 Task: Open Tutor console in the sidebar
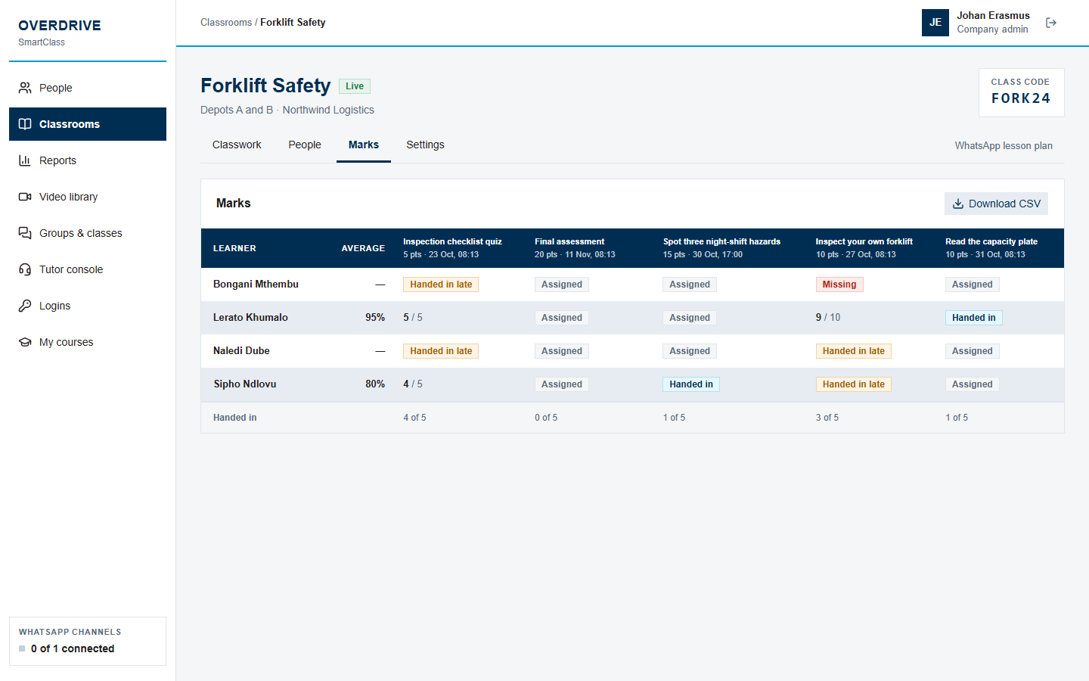(x=88, y=269)
